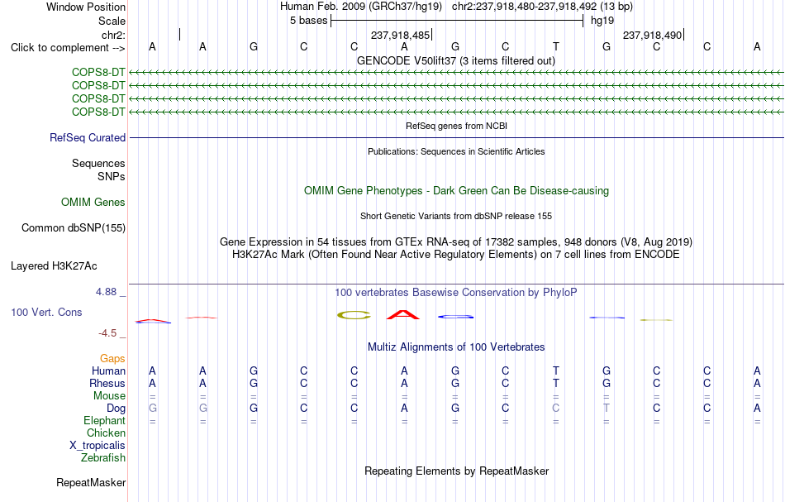785x502 pixels.
Task: Select the Rhesus species row label
Action: tap(107, 383)
